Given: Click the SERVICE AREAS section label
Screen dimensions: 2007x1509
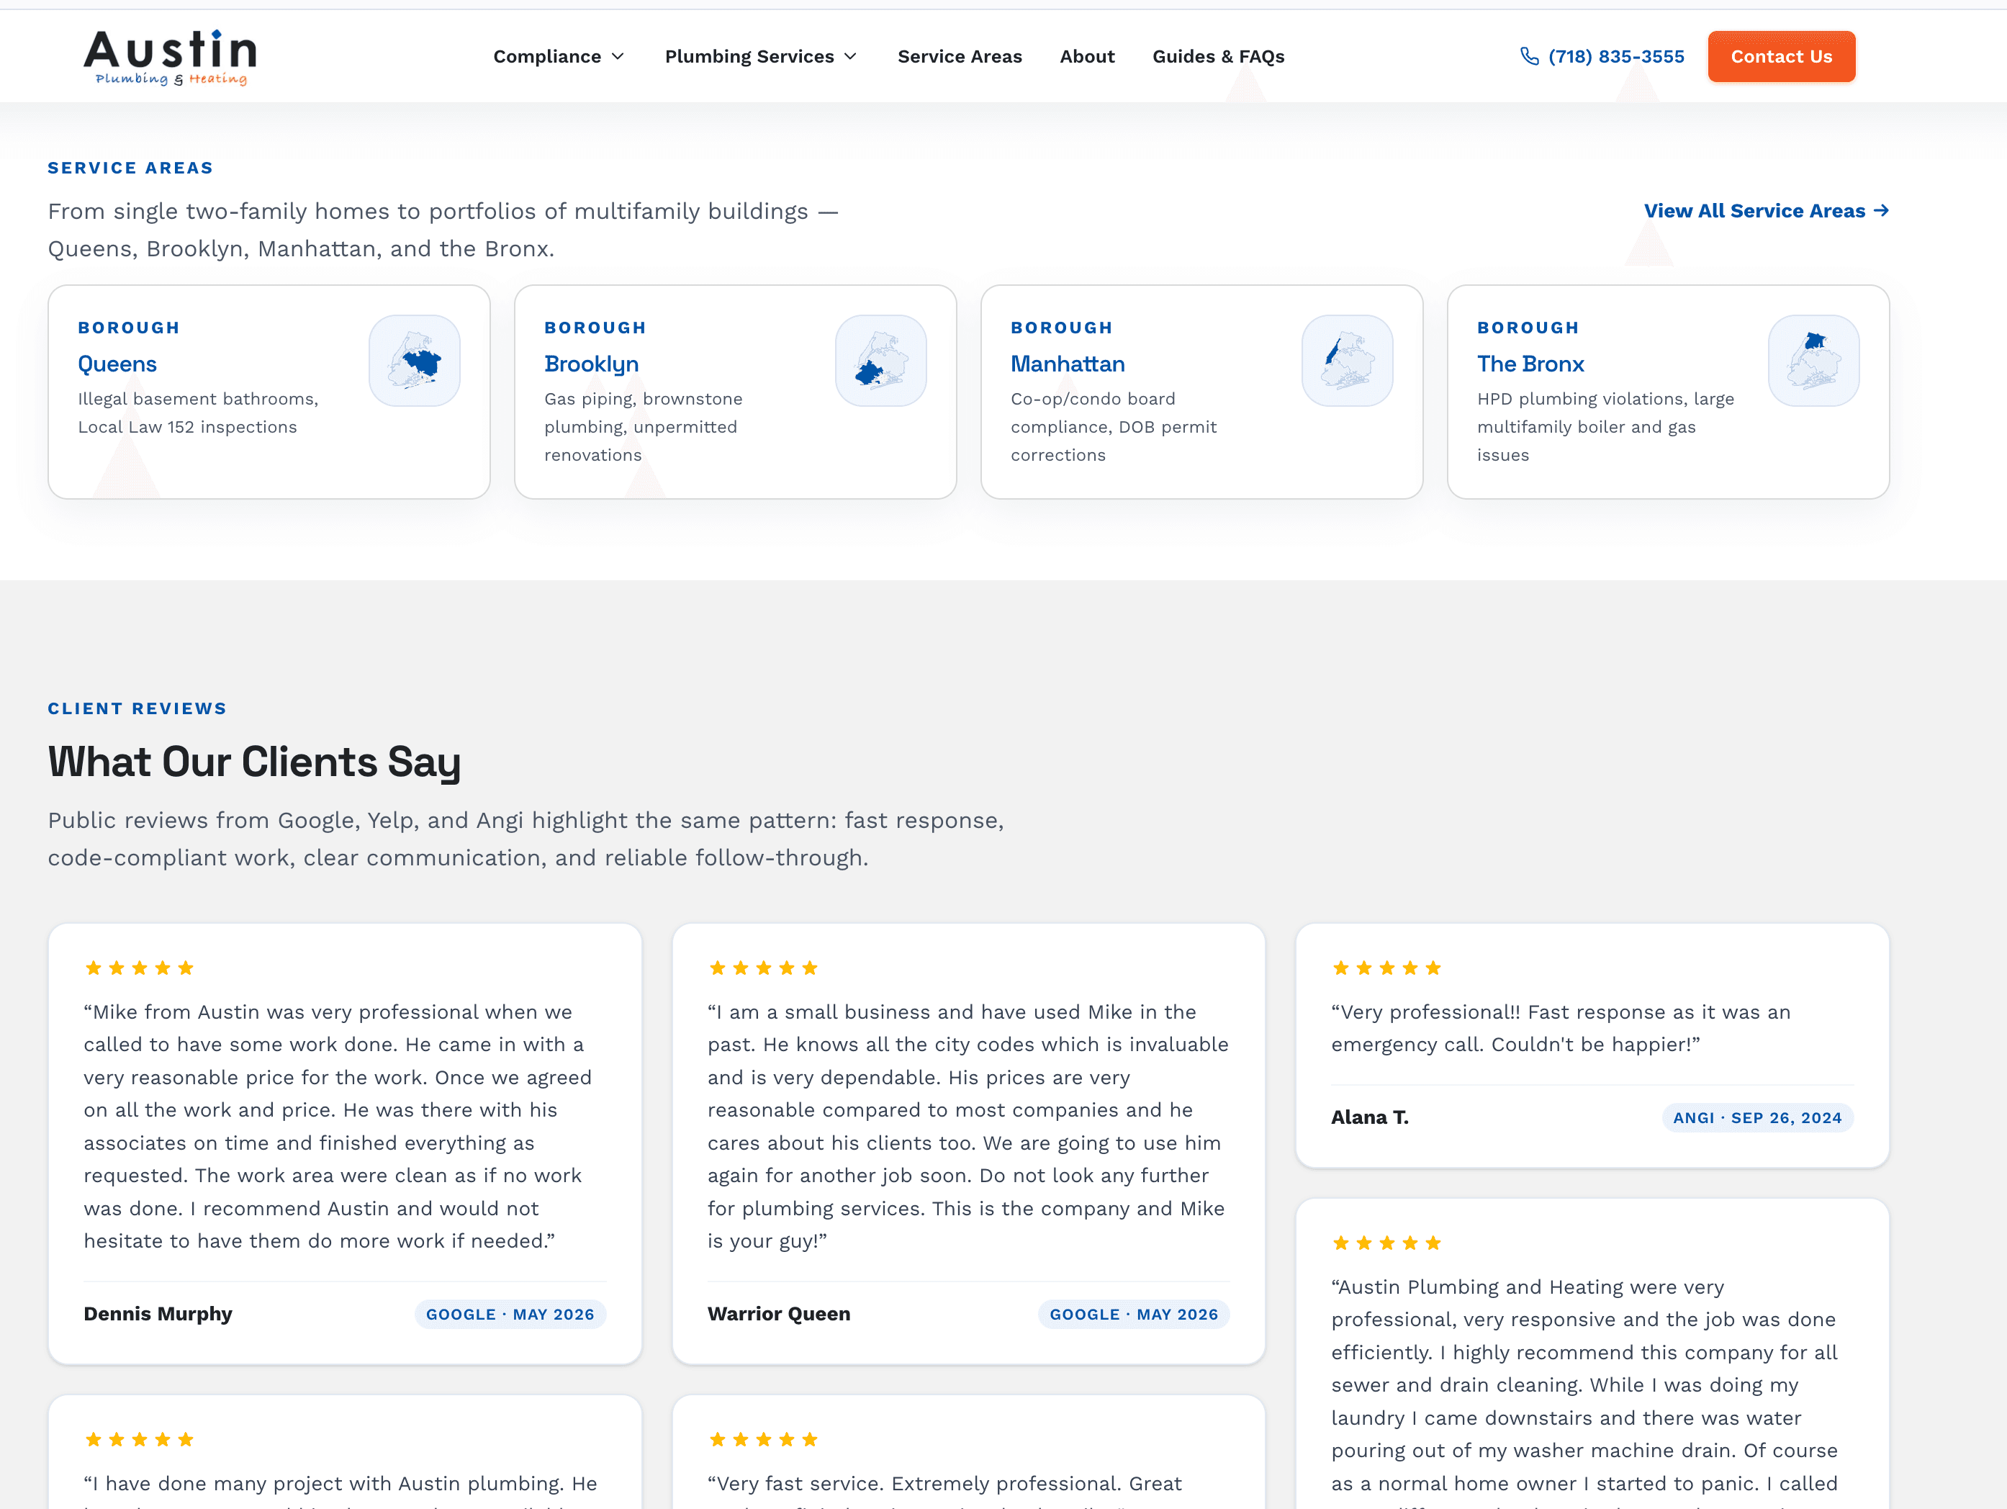Looking at the screenshot, I should tap(130, 168).
